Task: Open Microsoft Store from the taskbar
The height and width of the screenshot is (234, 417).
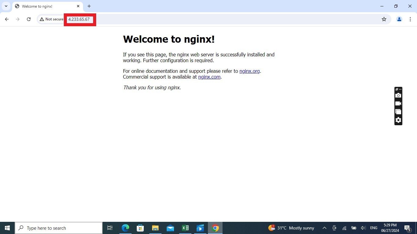Action: click(x=140, y=228)
